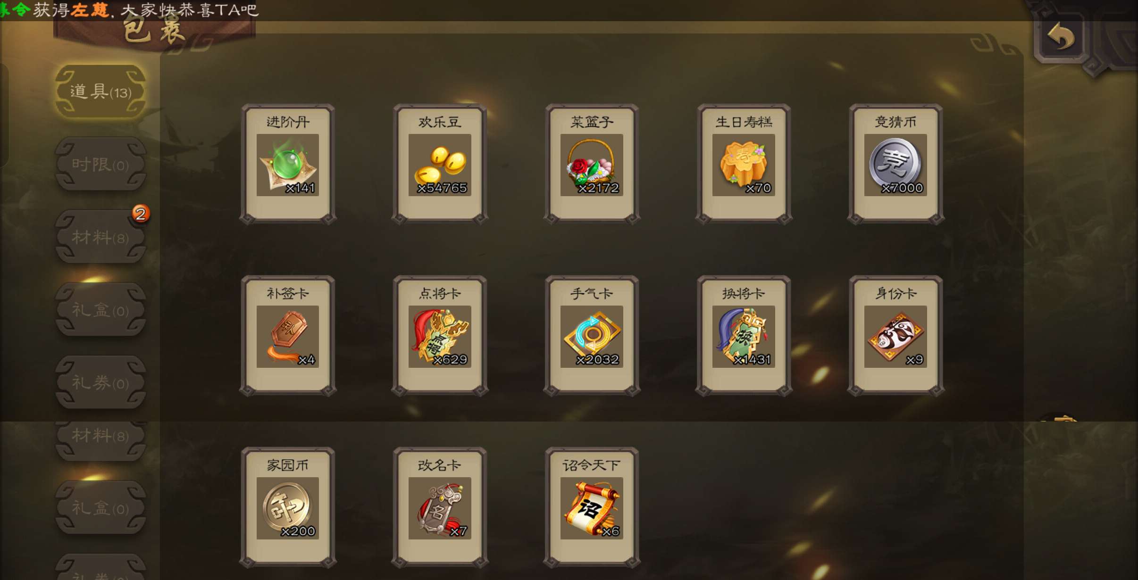Select the 点将卡 red tassel item
This screenshot has width=1138, height=580.
click(x=440, y=335)
